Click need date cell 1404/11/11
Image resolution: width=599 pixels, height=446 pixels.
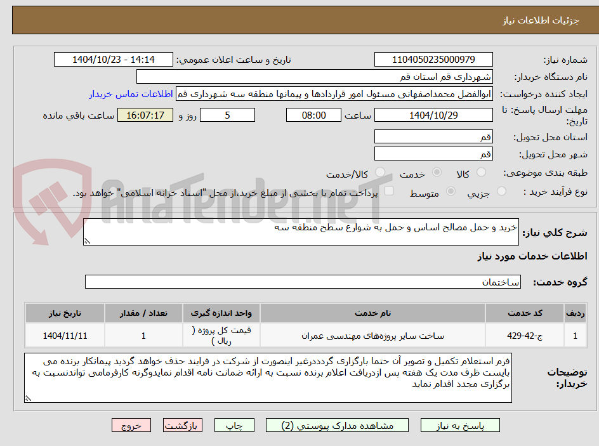pos(65,336)
